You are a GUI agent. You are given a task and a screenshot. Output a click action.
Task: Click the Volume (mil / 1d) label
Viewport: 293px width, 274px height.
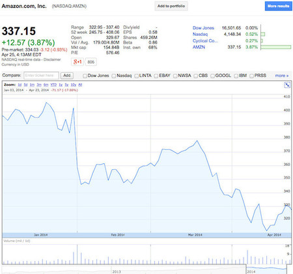(17, 241)
